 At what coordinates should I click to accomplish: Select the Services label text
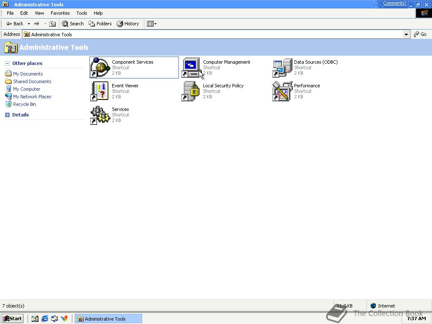(x=120, y=109)
